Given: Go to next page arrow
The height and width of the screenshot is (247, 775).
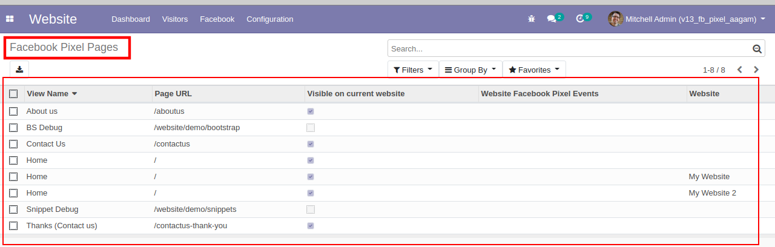Looking at the screenshot, I should (756, 70).
